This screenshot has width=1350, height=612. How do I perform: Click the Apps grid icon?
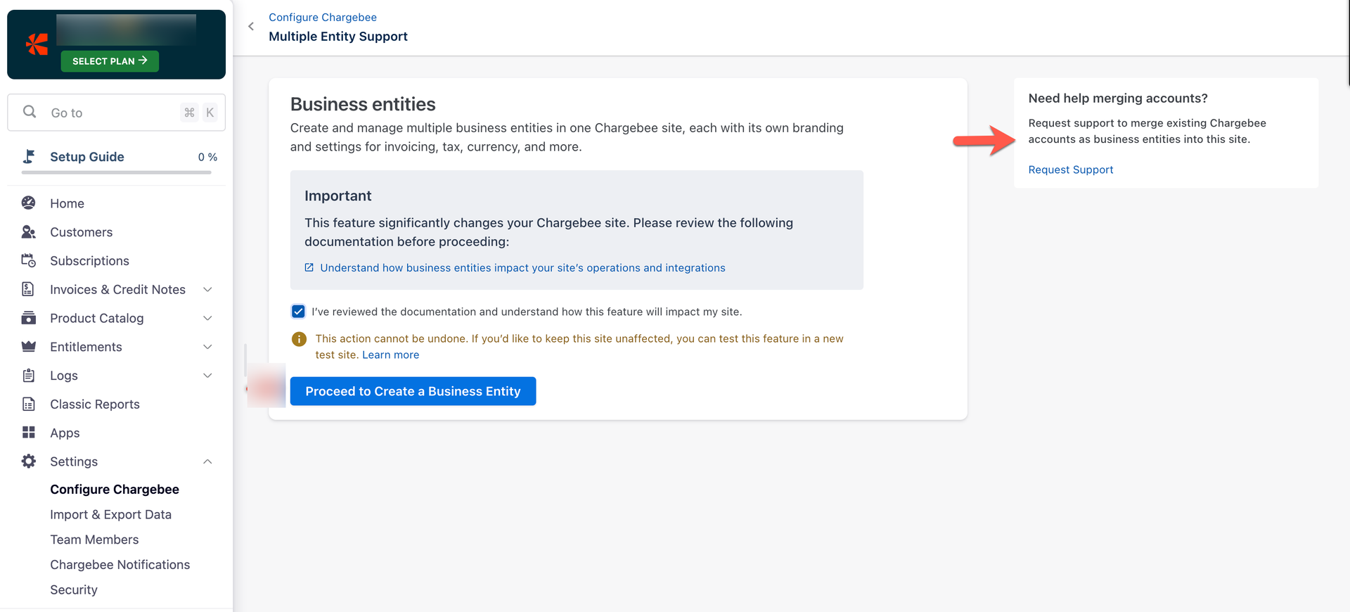click(28, 433)
